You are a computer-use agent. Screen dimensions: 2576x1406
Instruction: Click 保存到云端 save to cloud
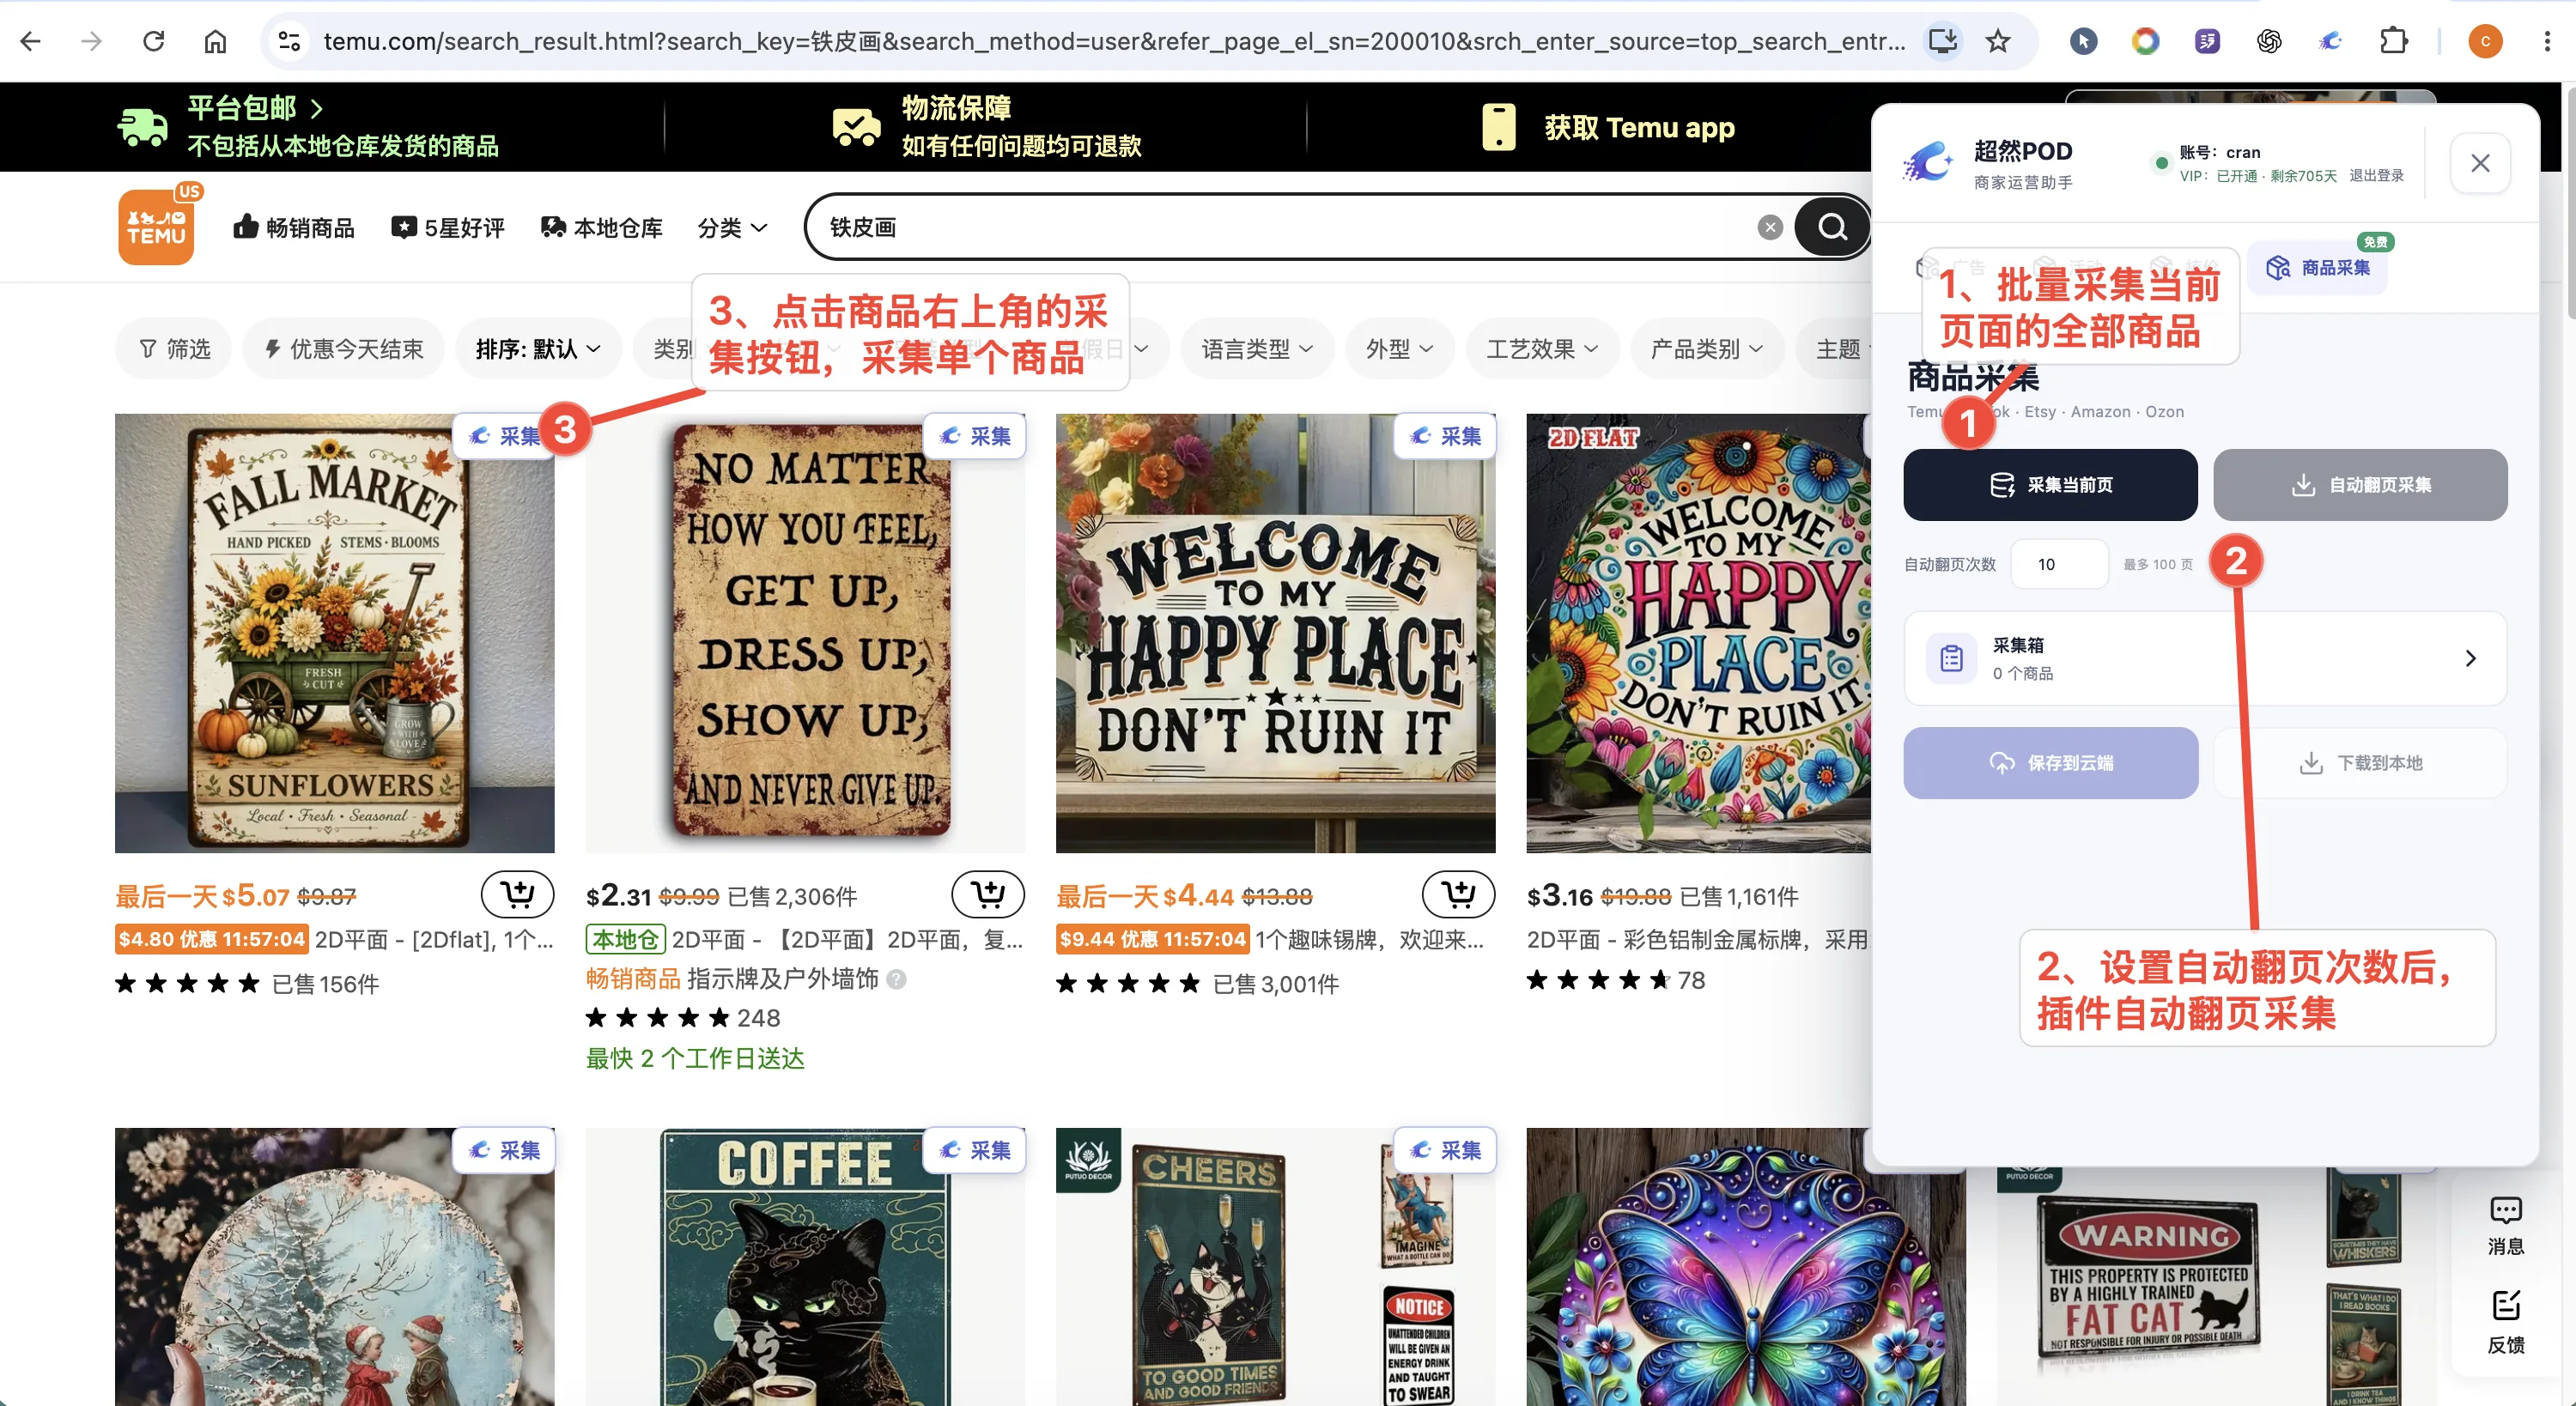(2050, 763)
